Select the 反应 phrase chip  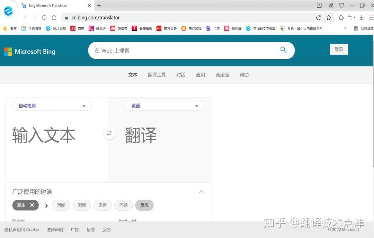(144, 205)
